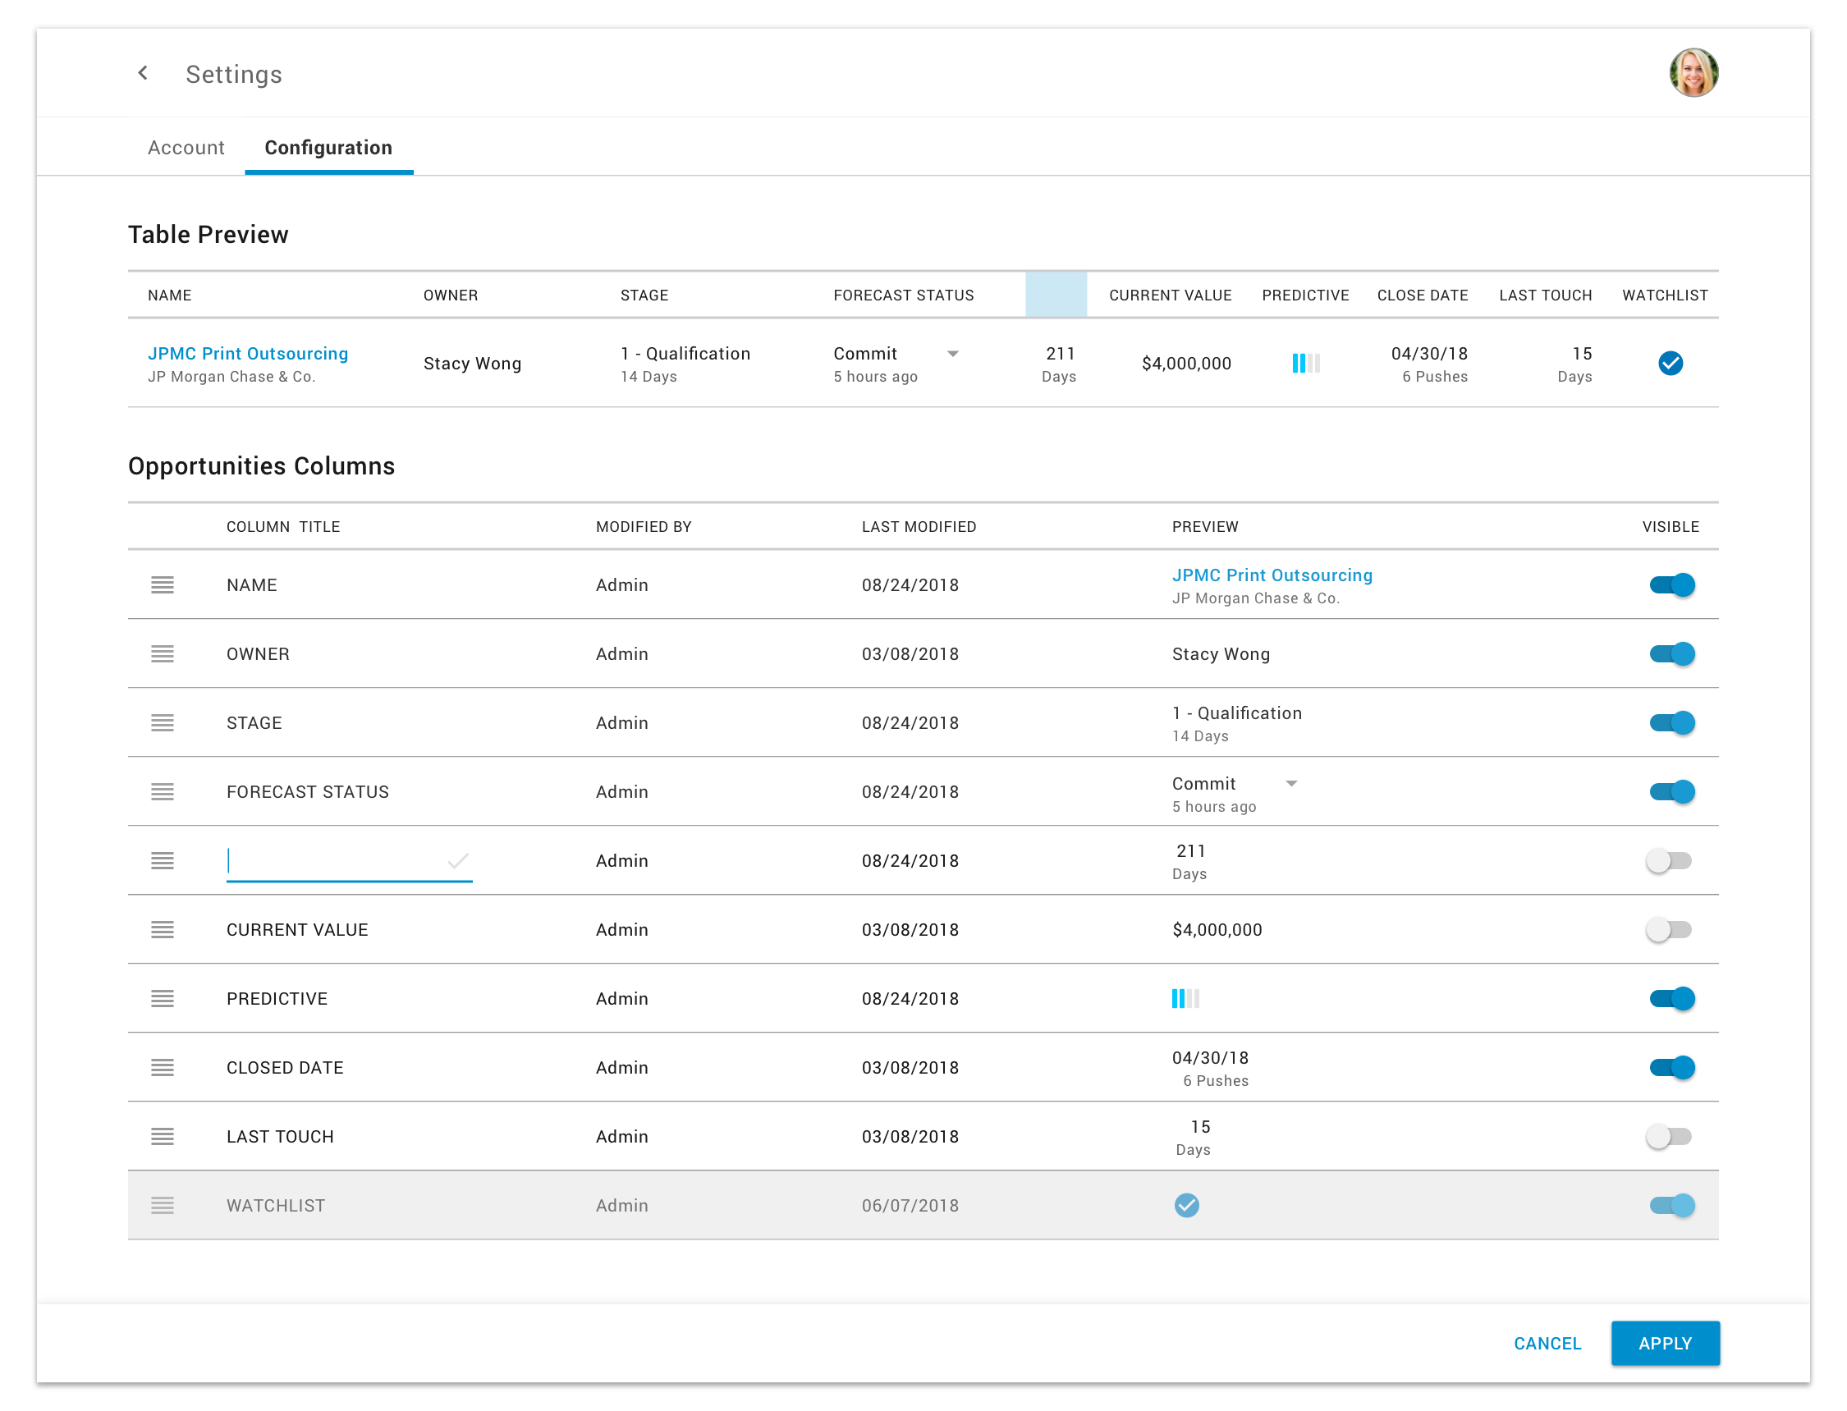Screen dimensions: 1847x1411
Task: Disable visibility for the NAME column
Action: tap(1671, 585)
